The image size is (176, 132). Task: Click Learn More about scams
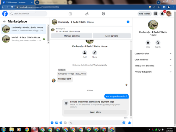pos(95,112)
